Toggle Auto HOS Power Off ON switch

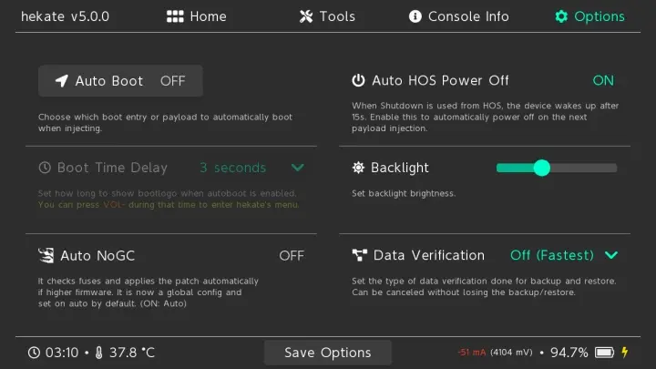point(603,80)
